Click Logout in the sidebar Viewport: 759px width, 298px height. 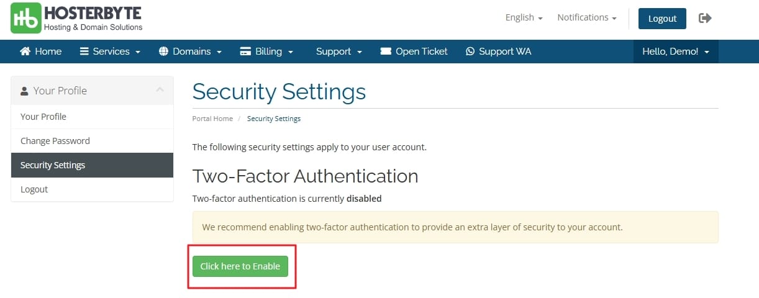point(34,189)
